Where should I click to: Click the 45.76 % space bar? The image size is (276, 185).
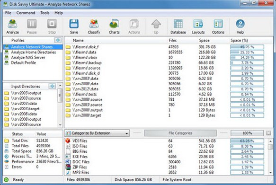[x=247, y=47]
